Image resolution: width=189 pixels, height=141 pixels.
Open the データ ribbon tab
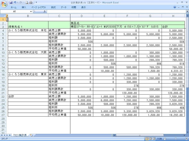tap(64, 7)
